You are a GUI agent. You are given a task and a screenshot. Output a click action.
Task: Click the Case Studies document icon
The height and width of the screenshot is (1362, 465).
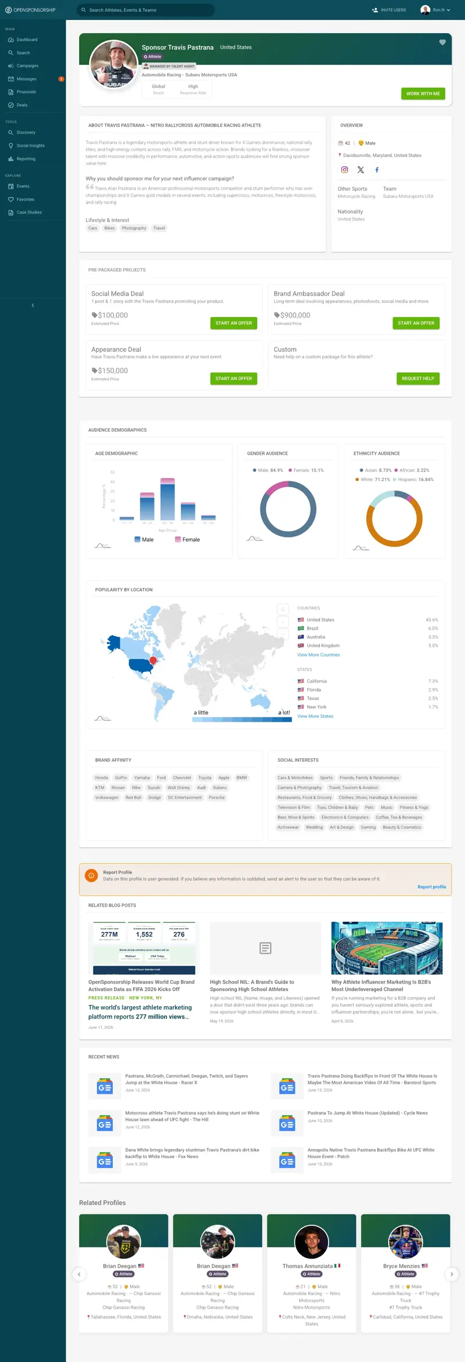coord(11,212)
